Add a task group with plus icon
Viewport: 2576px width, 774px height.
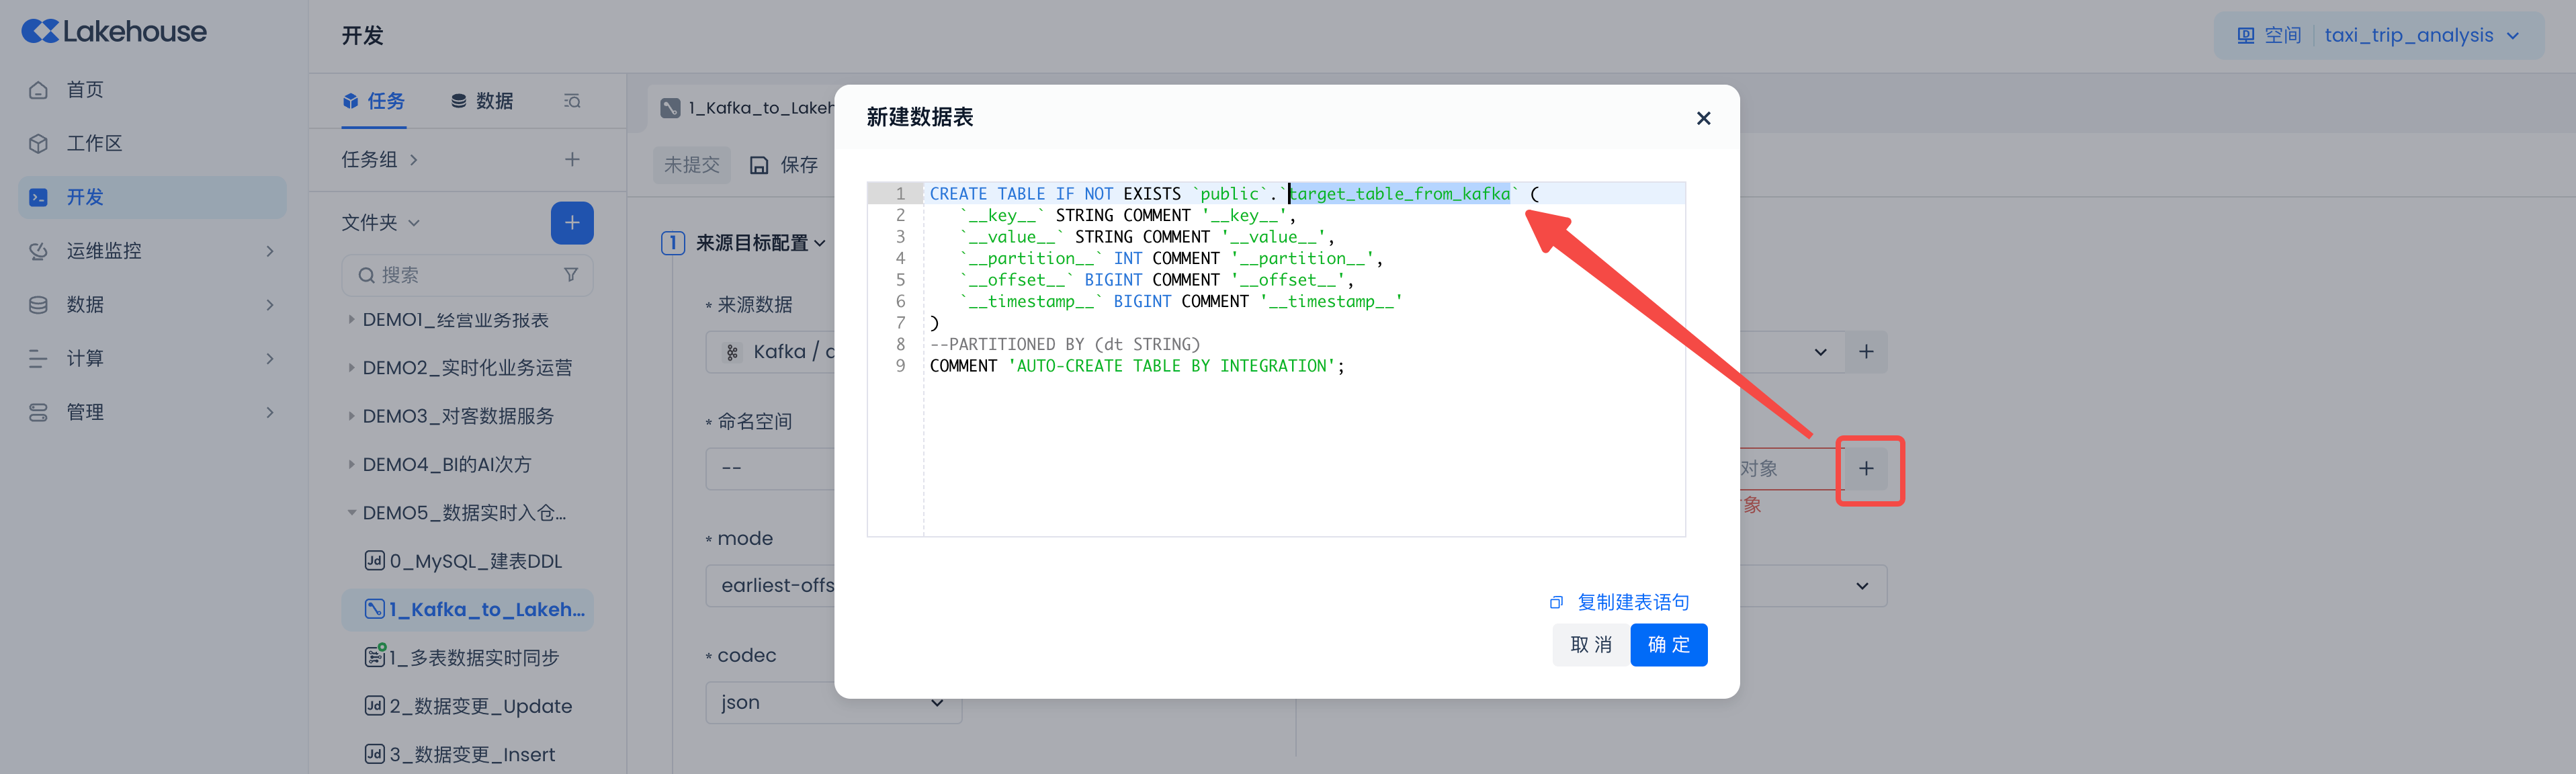pyautogui.click(x=572, y=159)
